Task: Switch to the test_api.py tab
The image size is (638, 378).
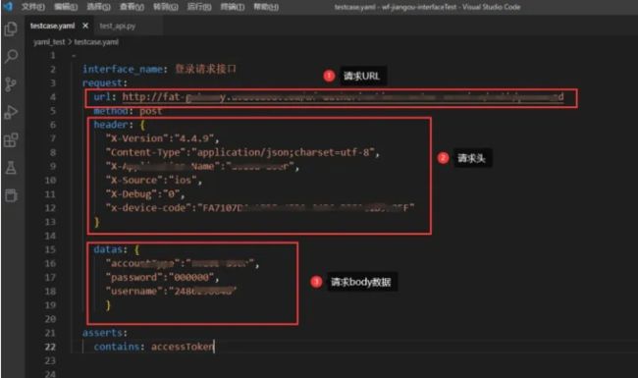Action: [x=118, y=27]
